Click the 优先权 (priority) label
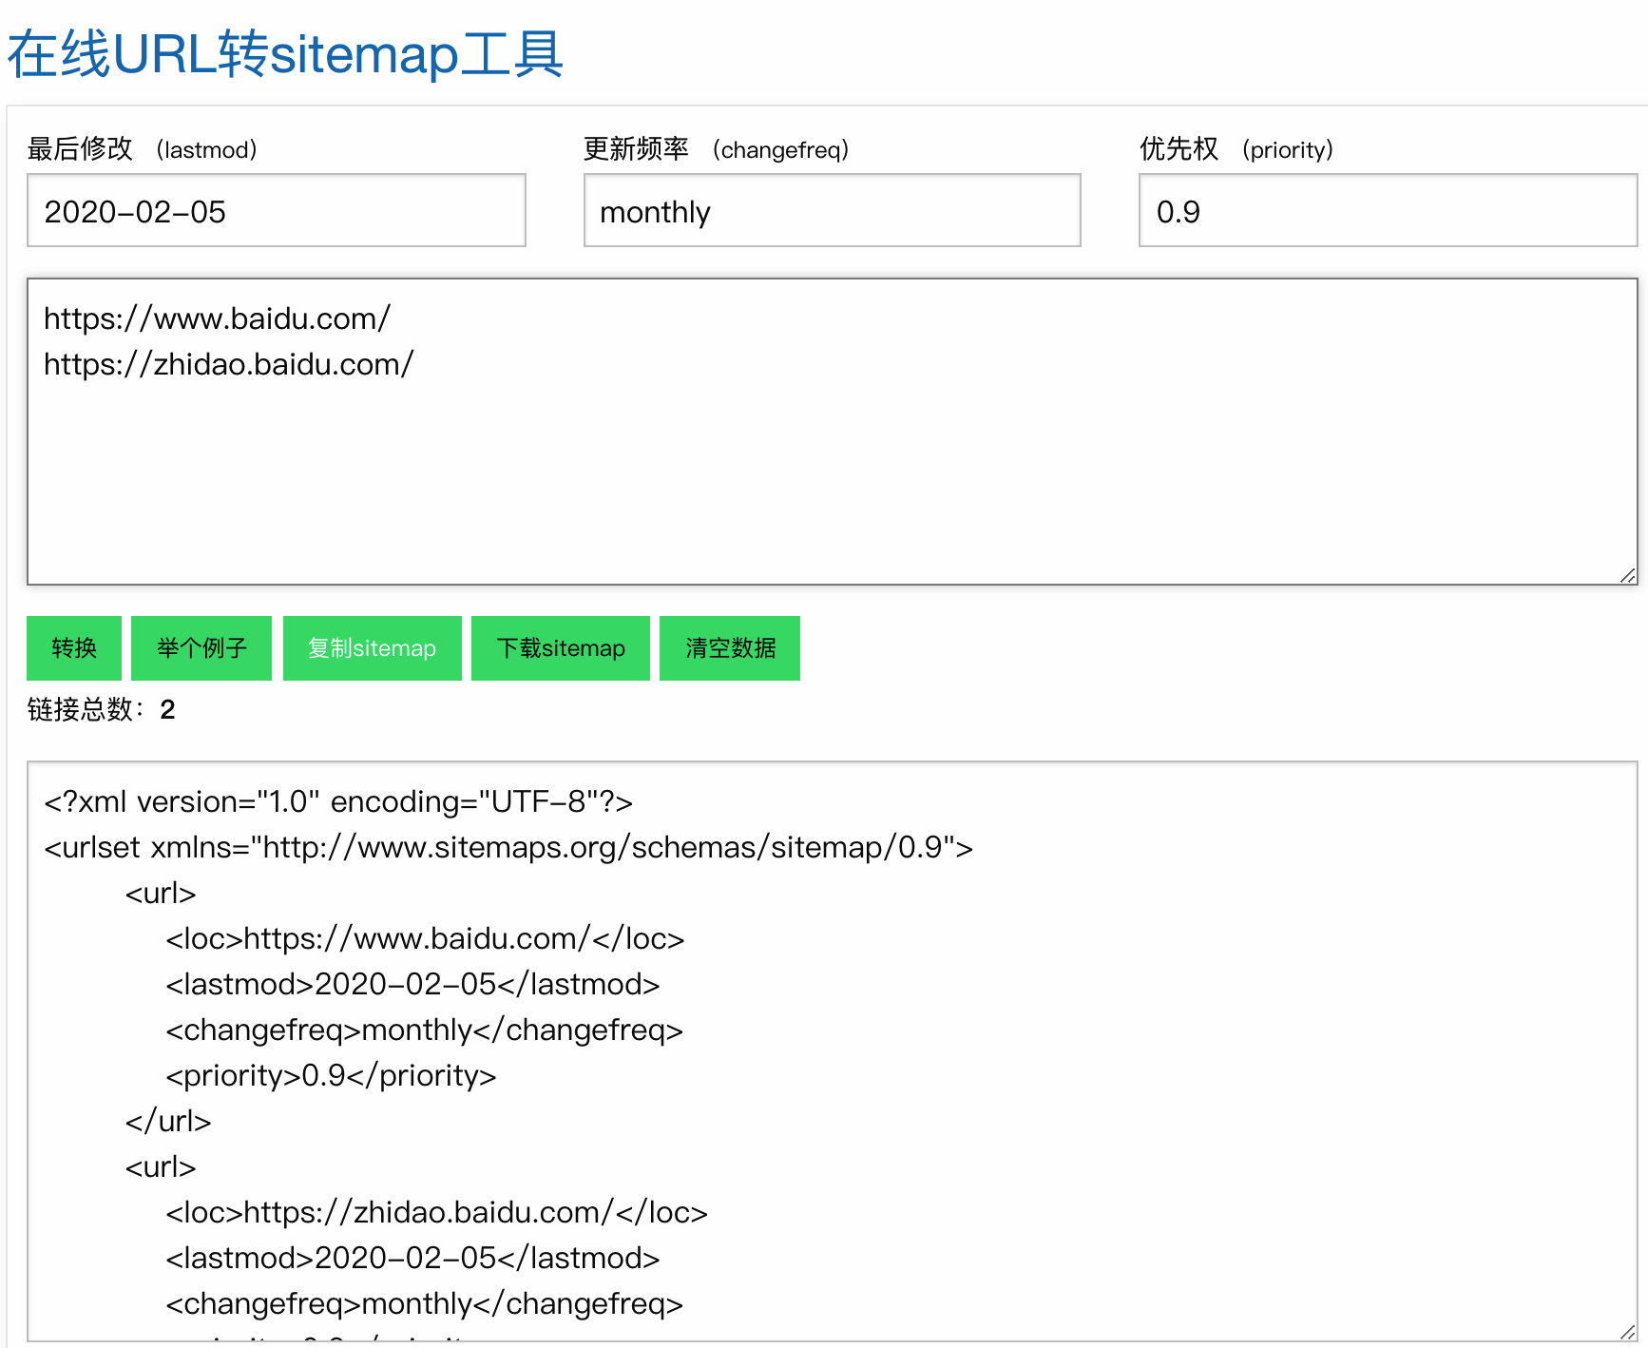The width and height of the screenshot is (1648, 1348). pyautogui.click(x=1237, y=149)
